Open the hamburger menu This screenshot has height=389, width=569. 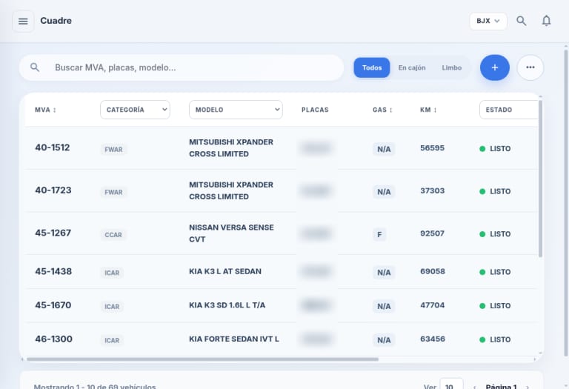(23, 21)
